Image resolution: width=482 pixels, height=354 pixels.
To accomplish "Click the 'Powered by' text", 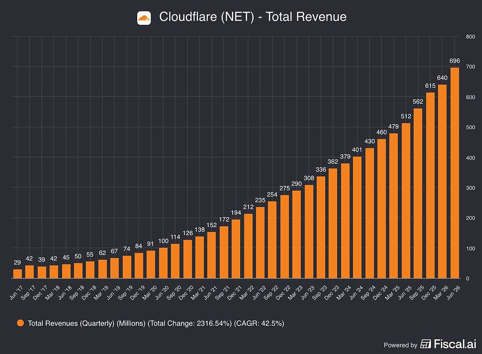I will tap(400, 345).
